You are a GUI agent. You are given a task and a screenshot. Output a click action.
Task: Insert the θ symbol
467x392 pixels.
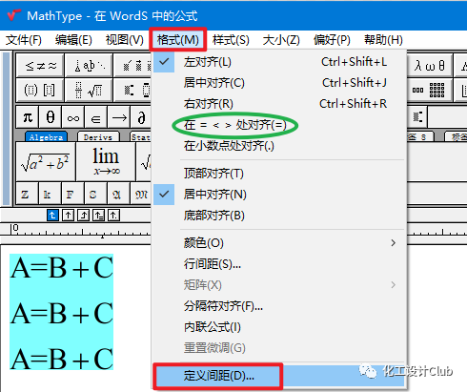point(51,117)
